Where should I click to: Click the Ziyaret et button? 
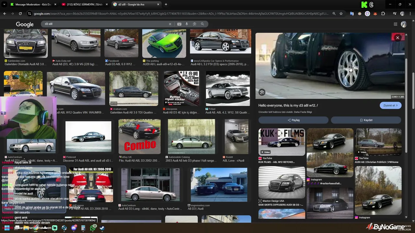point(390,105)
